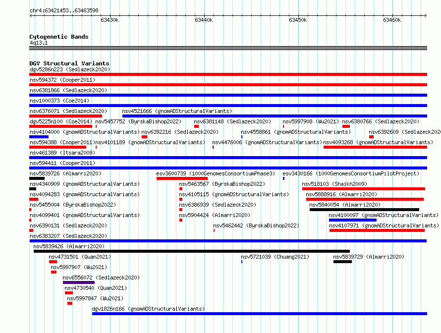Click the nsv518103 (Shaikh2009) label
Screen dimensions: 441x333
click(334, 184)
